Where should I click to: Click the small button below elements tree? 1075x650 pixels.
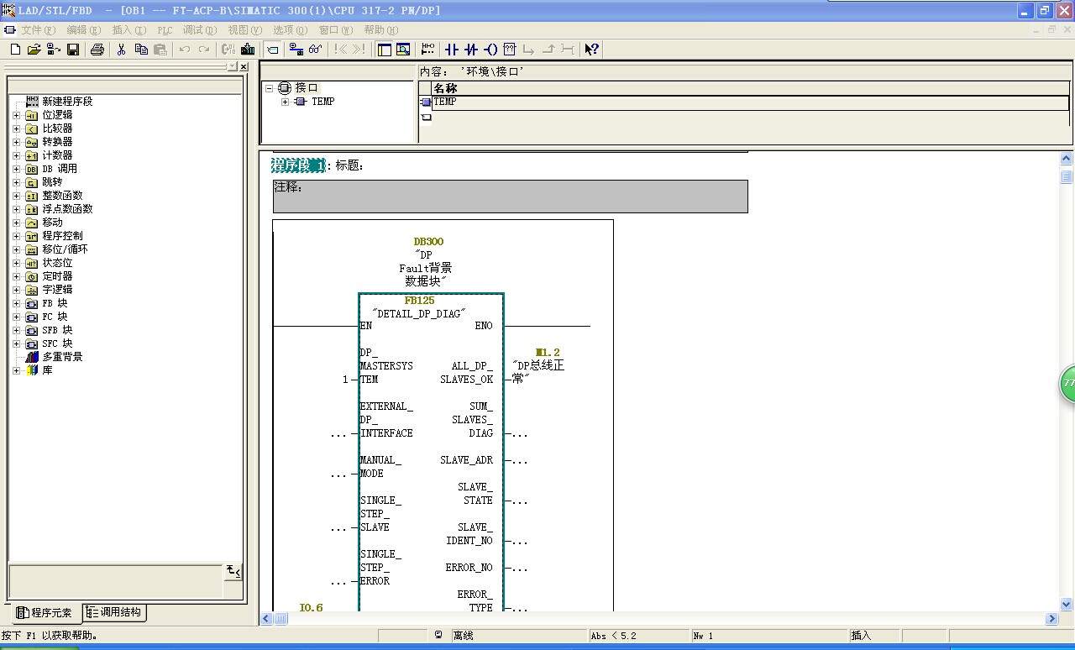pos(233,573)
